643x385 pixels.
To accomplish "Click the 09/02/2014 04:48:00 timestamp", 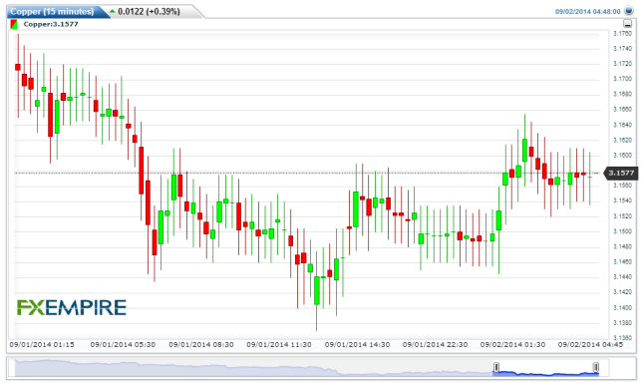I will pyautogui.click(x=587, y=12).
